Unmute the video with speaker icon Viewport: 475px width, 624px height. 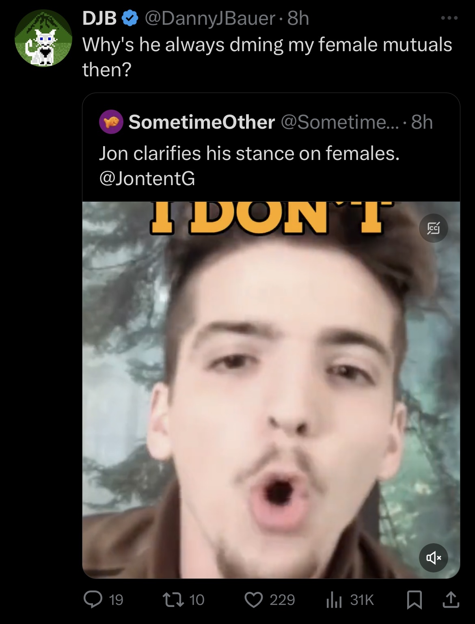point(434,557)
